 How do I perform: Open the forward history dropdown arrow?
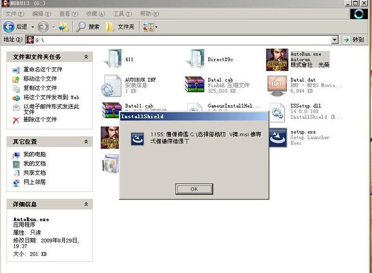[53, 27]
